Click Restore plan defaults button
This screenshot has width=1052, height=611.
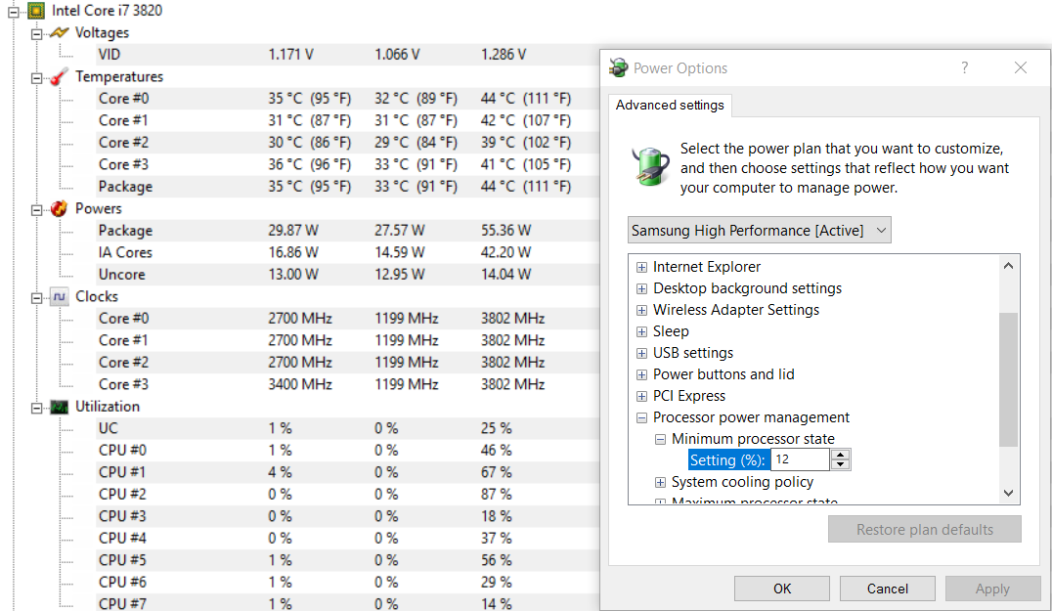925,529
